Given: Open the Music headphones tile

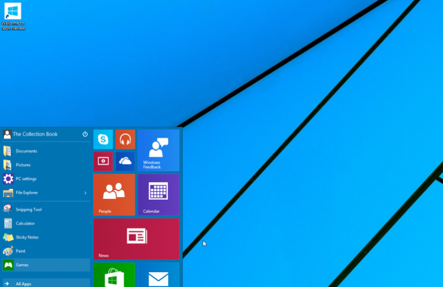Looking at the screenshot, I should (x=125, y=139).
